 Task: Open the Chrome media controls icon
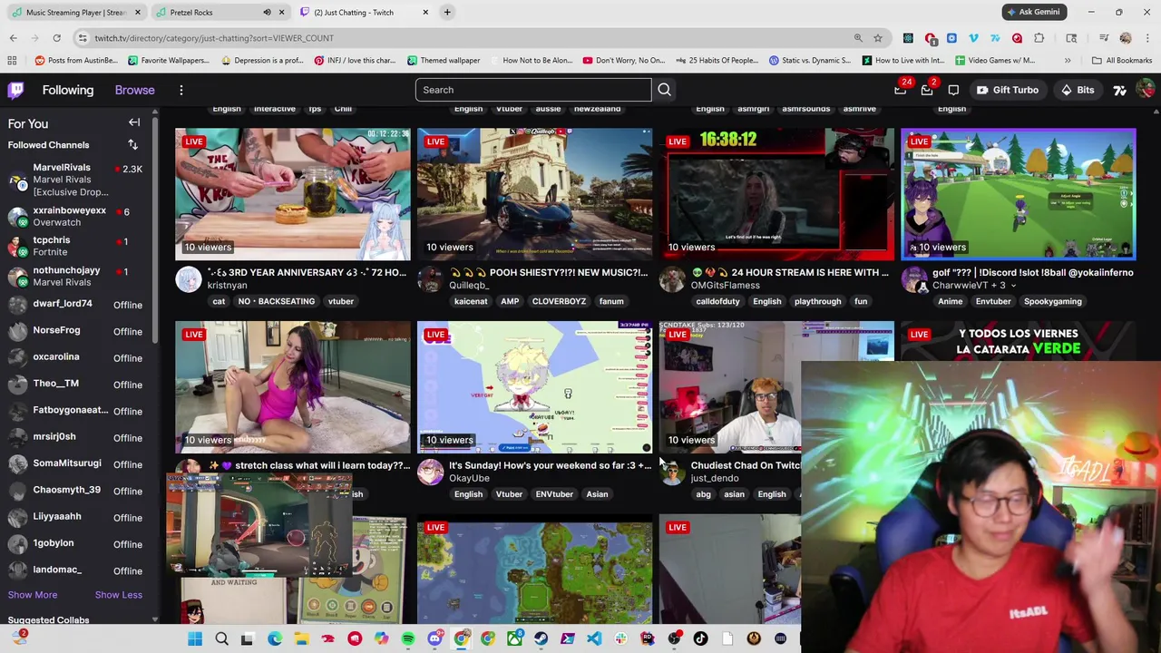[x=1104, y=38]
